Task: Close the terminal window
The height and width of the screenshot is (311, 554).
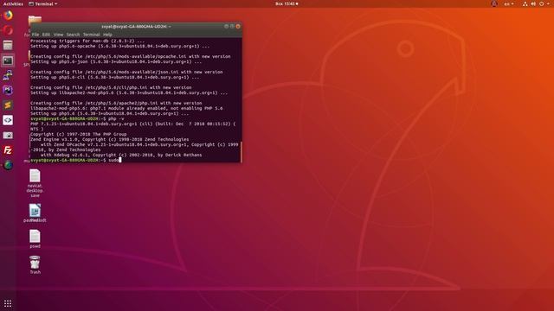Action: [x=238, y=26]
